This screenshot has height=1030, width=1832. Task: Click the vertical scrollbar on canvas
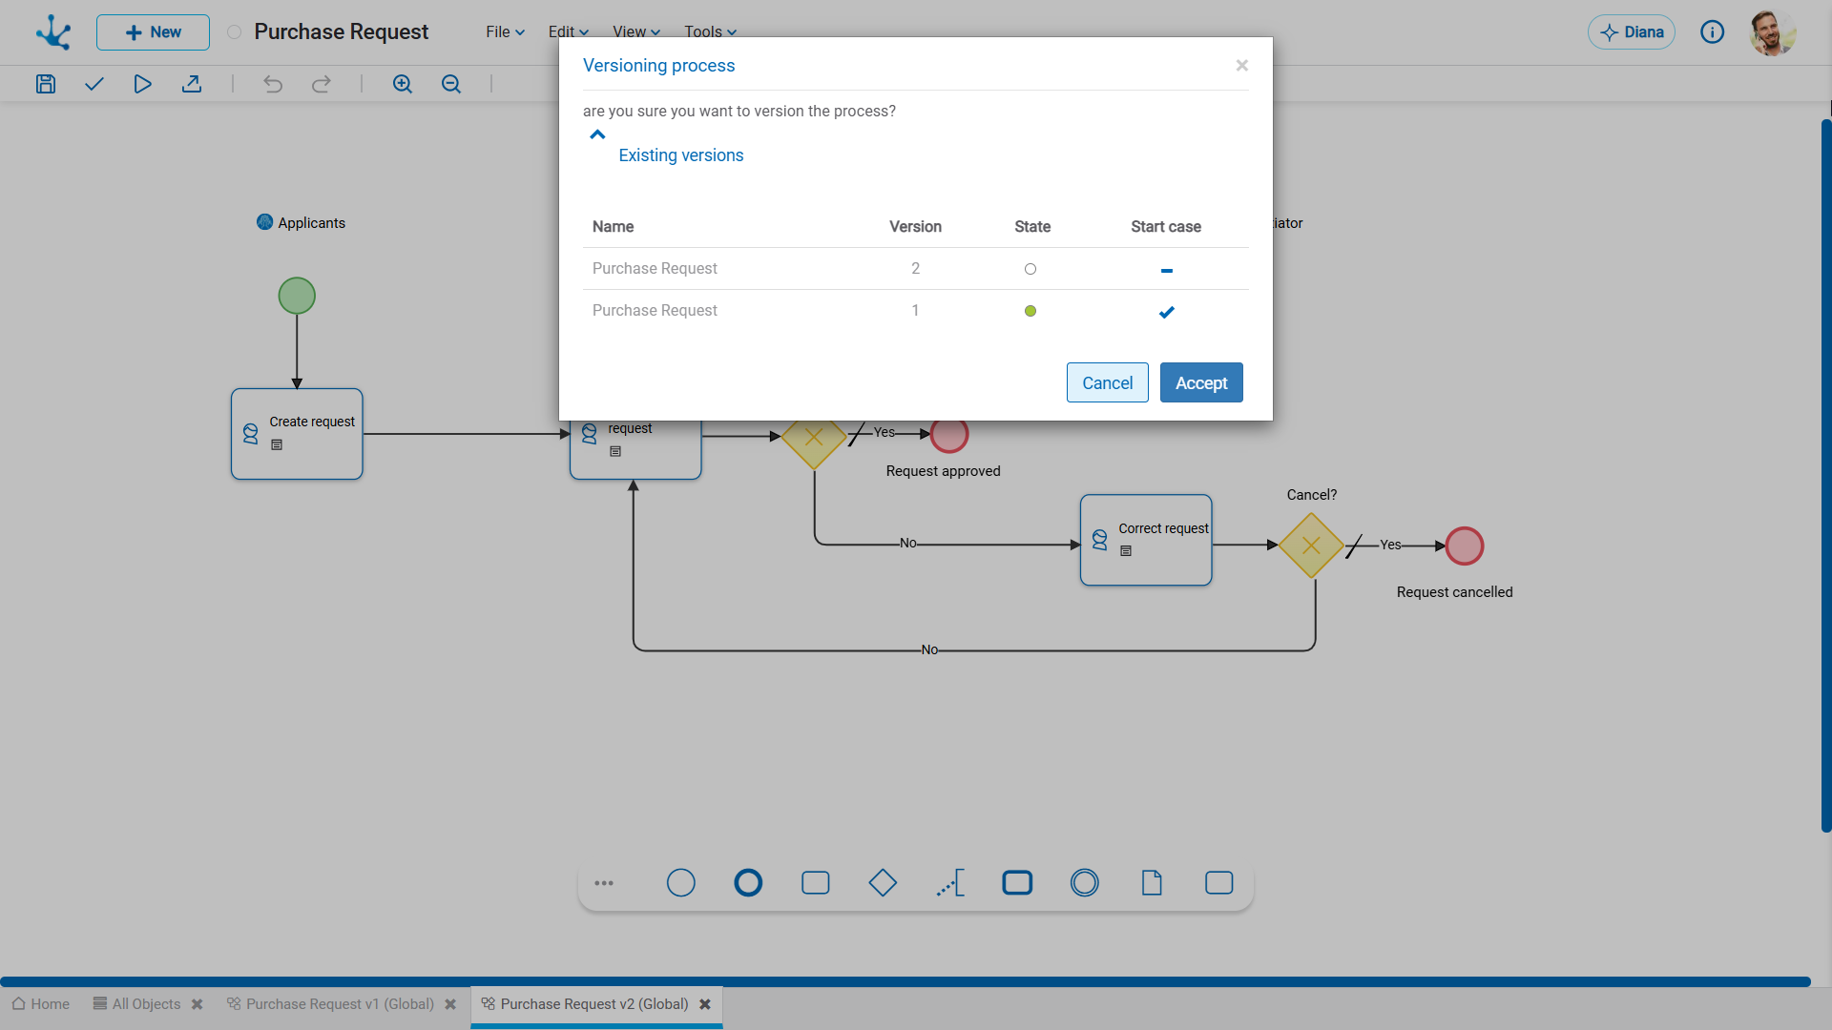1826,477
